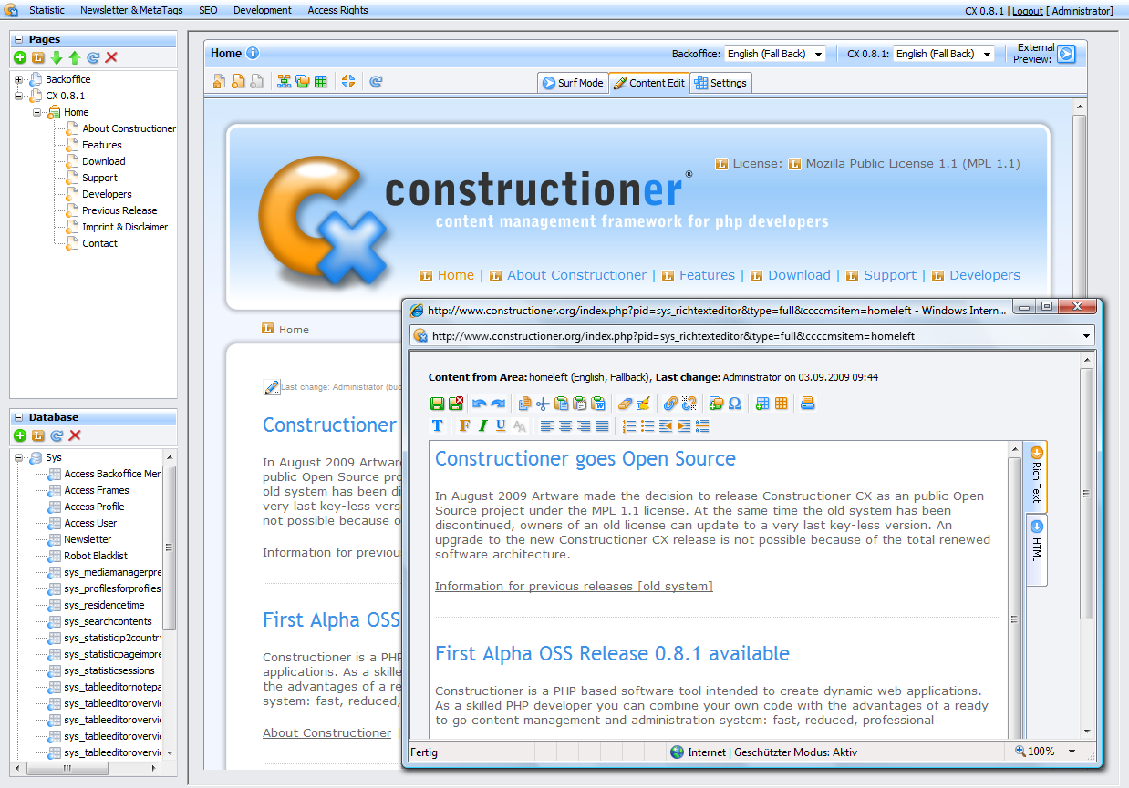Open the Development menu
Viewport: 1129px width, 788px height.
point(263,10)
